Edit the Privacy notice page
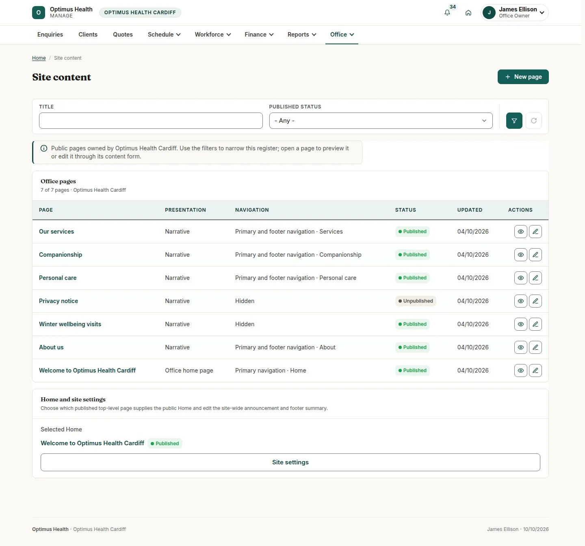585x546 pixels. click(535, 301)
